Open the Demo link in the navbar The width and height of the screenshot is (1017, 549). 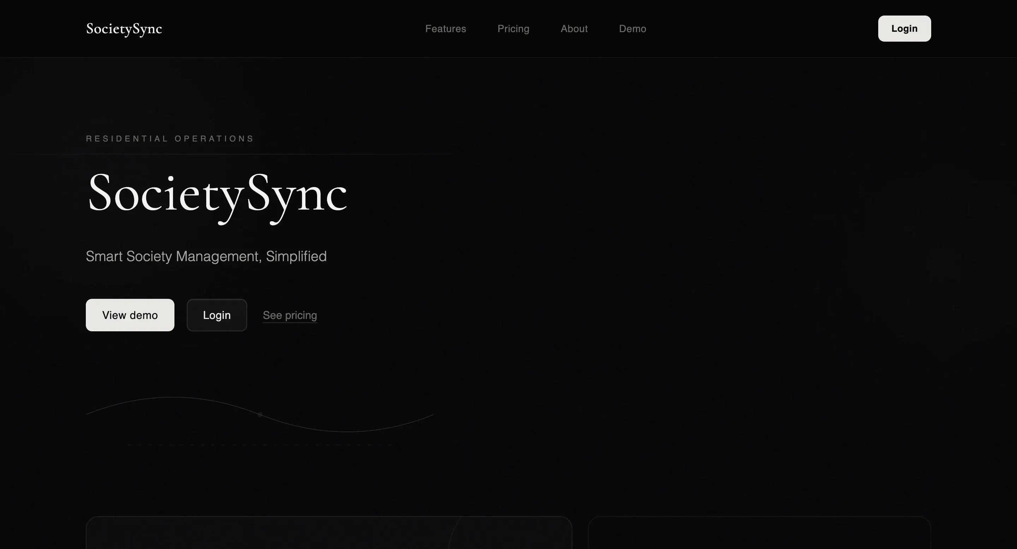[x=632, y=28]
